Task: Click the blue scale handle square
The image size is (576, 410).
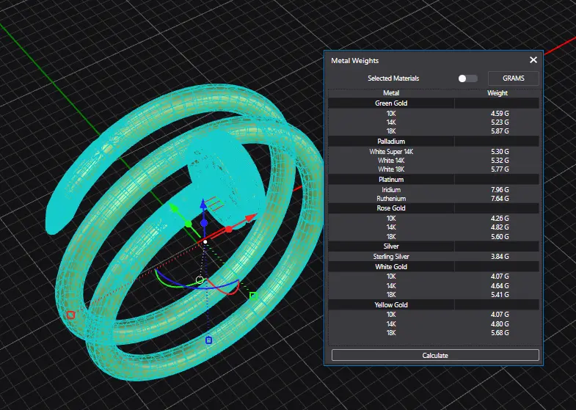Action: pos(208,340)
